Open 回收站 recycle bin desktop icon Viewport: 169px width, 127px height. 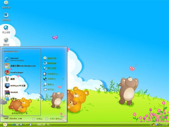point(6,42)
